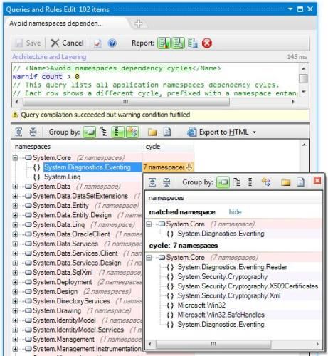Click the red close icon on popup panel
This screenshot has height=356, width=328.
click(x=317, y=181)
